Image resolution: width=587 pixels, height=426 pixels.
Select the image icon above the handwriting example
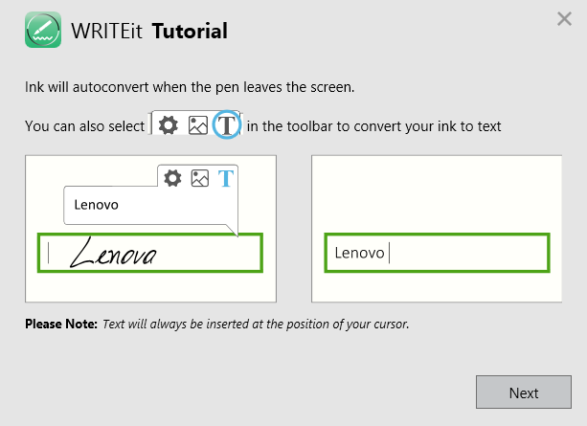(x=200, y=178)
